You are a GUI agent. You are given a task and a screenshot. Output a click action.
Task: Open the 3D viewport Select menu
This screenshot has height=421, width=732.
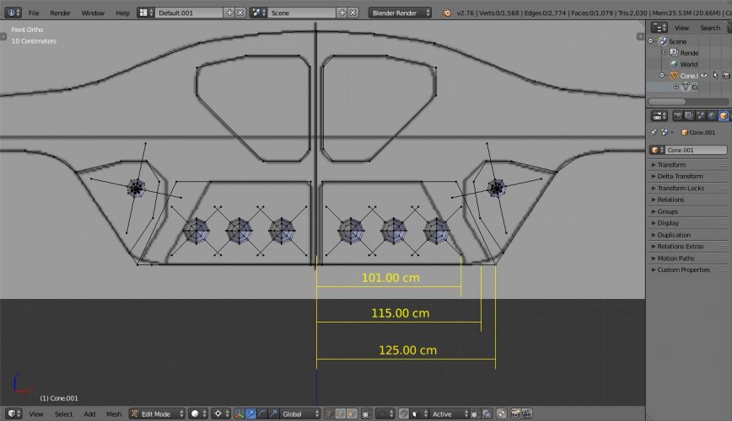tap(63, 413)
